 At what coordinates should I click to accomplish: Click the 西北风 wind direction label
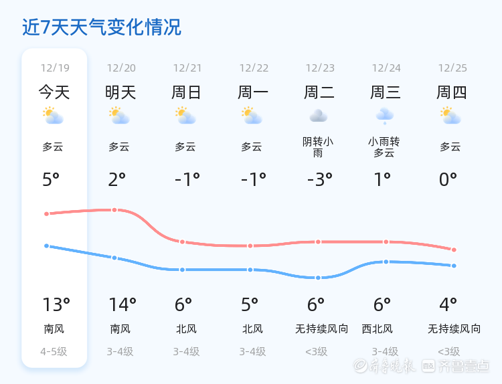pos(378,329)
